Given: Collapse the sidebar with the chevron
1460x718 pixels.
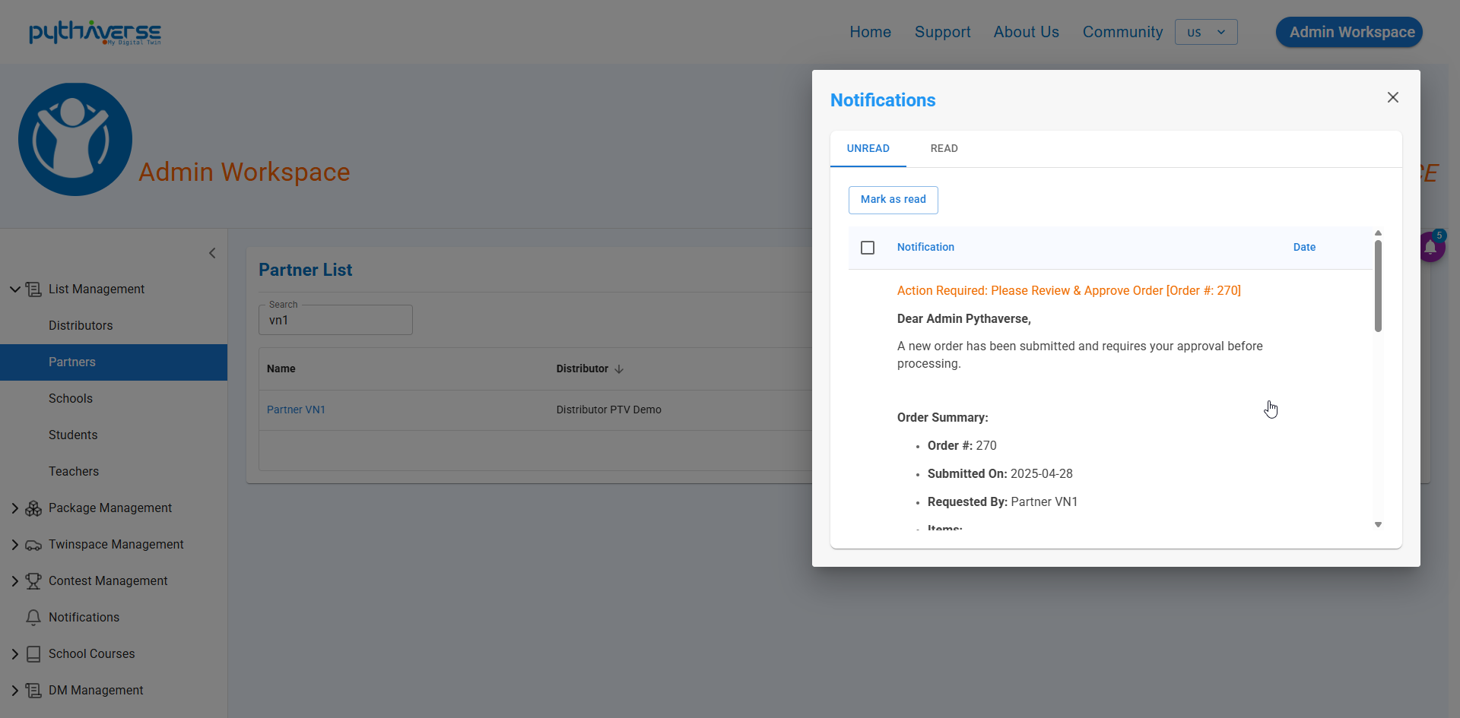Looking at the screenshot, I should 212,253.
